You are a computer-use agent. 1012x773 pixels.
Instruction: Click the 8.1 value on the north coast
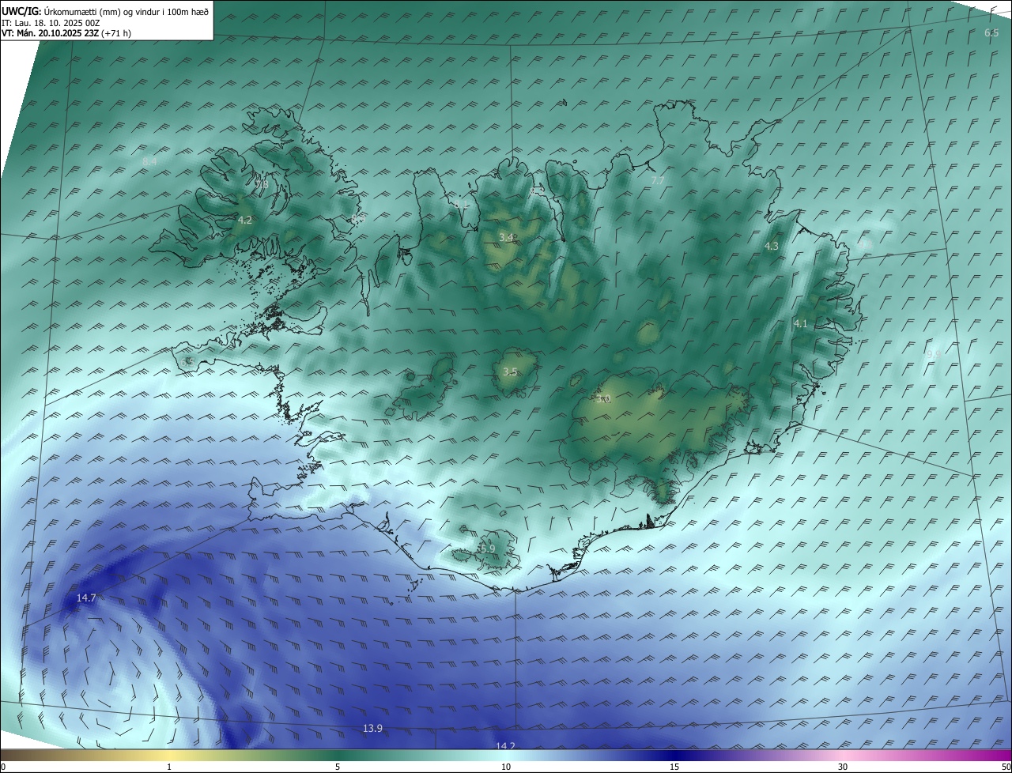(x=462, y=204)
